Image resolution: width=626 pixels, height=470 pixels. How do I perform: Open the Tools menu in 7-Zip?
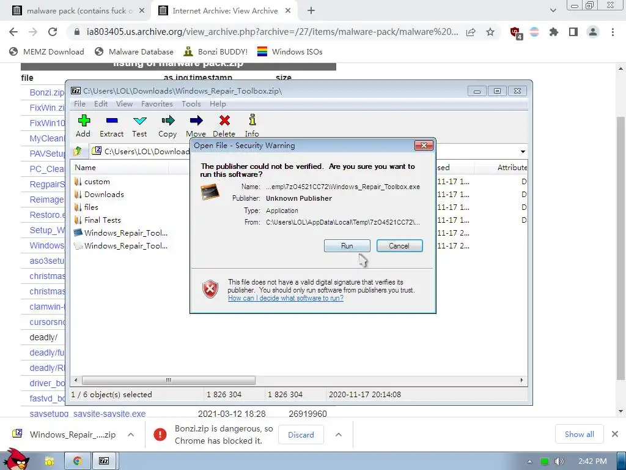tap(191, 104)
